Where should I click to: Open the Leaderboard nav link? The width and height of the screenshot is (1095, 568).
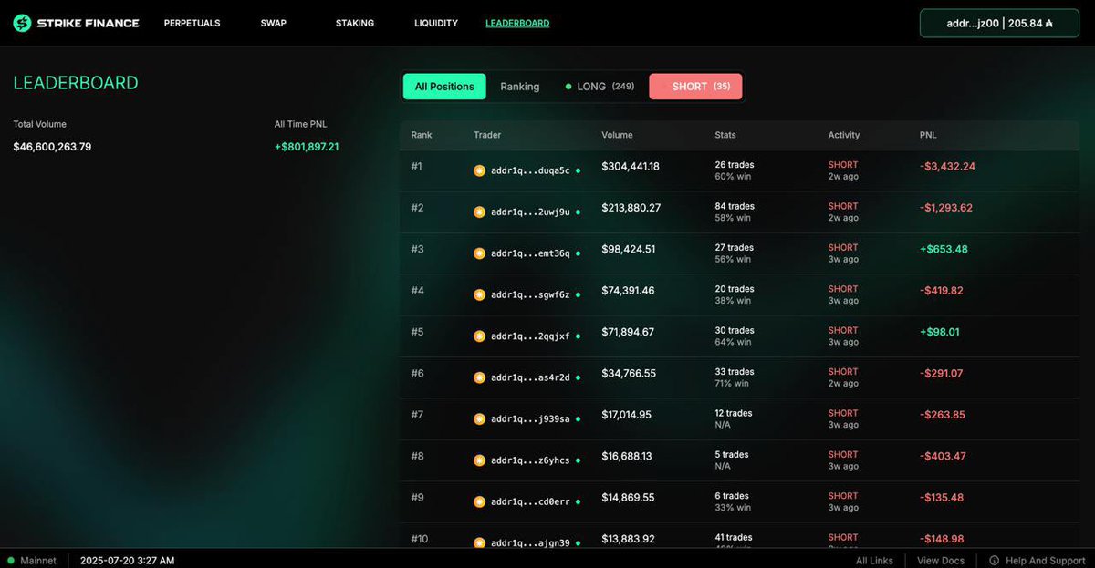[x=517, y=23]
